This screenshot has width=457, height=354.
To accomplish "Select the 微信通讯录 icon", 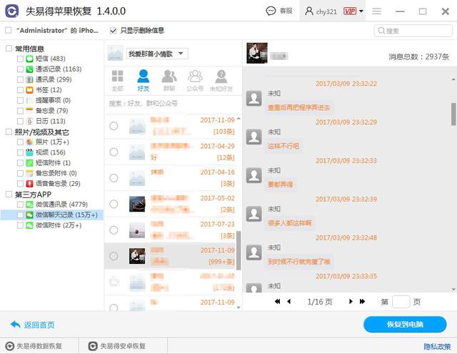I will [x=29, y=205].
